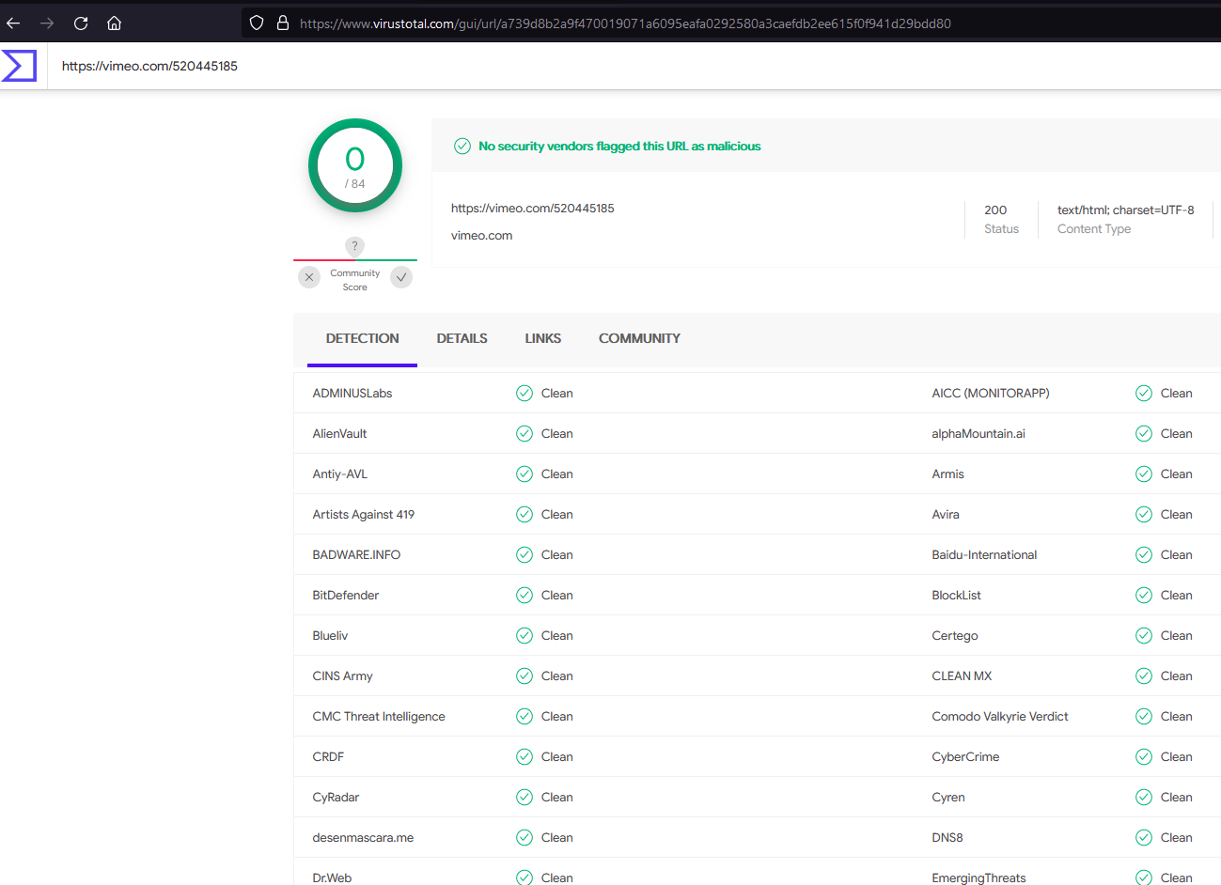Click the community score question mark
This screenshot has height=885, width=1221.
[x=354, y=246]
